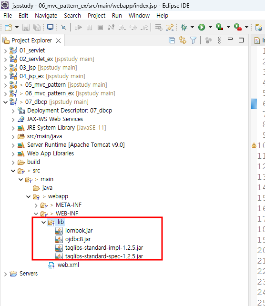265x306 pixels.
Task: Open the filter icon in Project Explorer
Action: coord(193,41)
